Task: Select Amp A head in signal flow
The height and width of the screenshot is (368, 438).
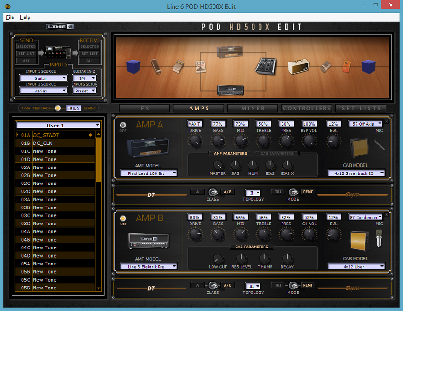Action: (230, 52)
